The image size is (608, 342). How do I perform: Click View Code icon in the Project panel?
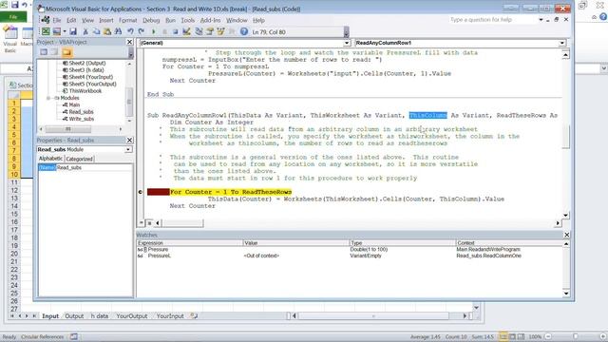click(x=44, y=52)
